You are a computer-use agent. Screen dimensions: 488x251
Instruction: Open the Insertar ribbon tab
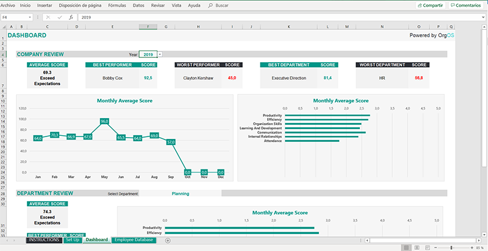45,5
